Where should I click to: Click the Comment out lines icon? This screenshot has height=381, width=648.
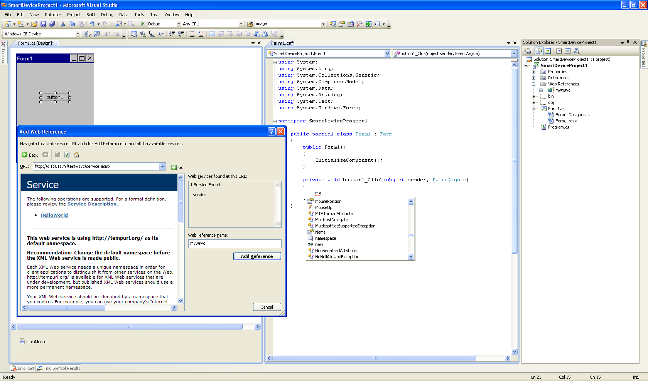tap(192, 34)
